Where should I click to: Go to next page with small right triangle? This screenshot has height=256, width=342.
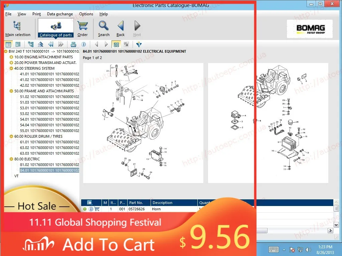106,44
